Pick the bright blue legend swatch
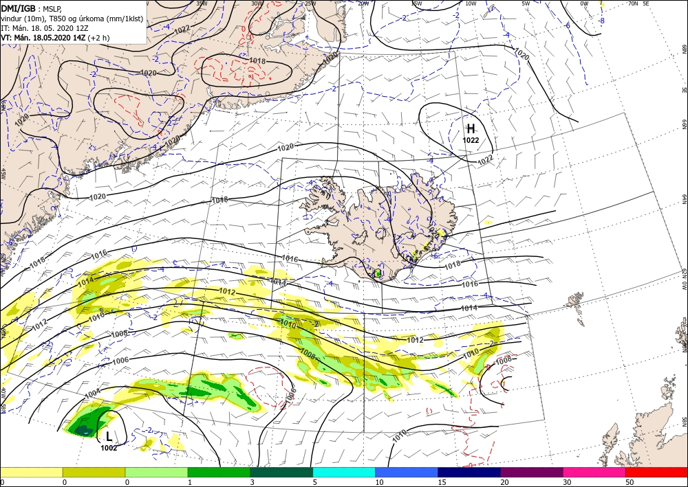The width and height of the screenshot is (688, 487). [x=407, y=472]
